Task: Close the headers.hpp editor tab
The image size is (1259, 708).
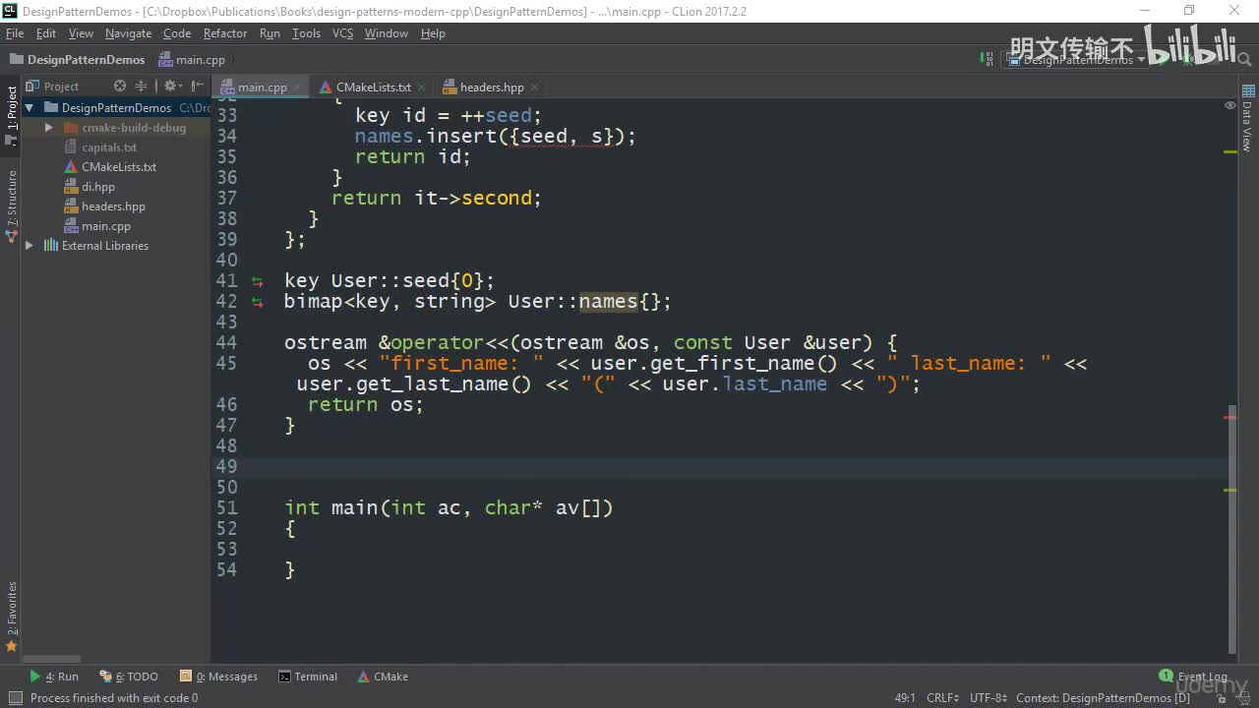Action: click(535, 88)
